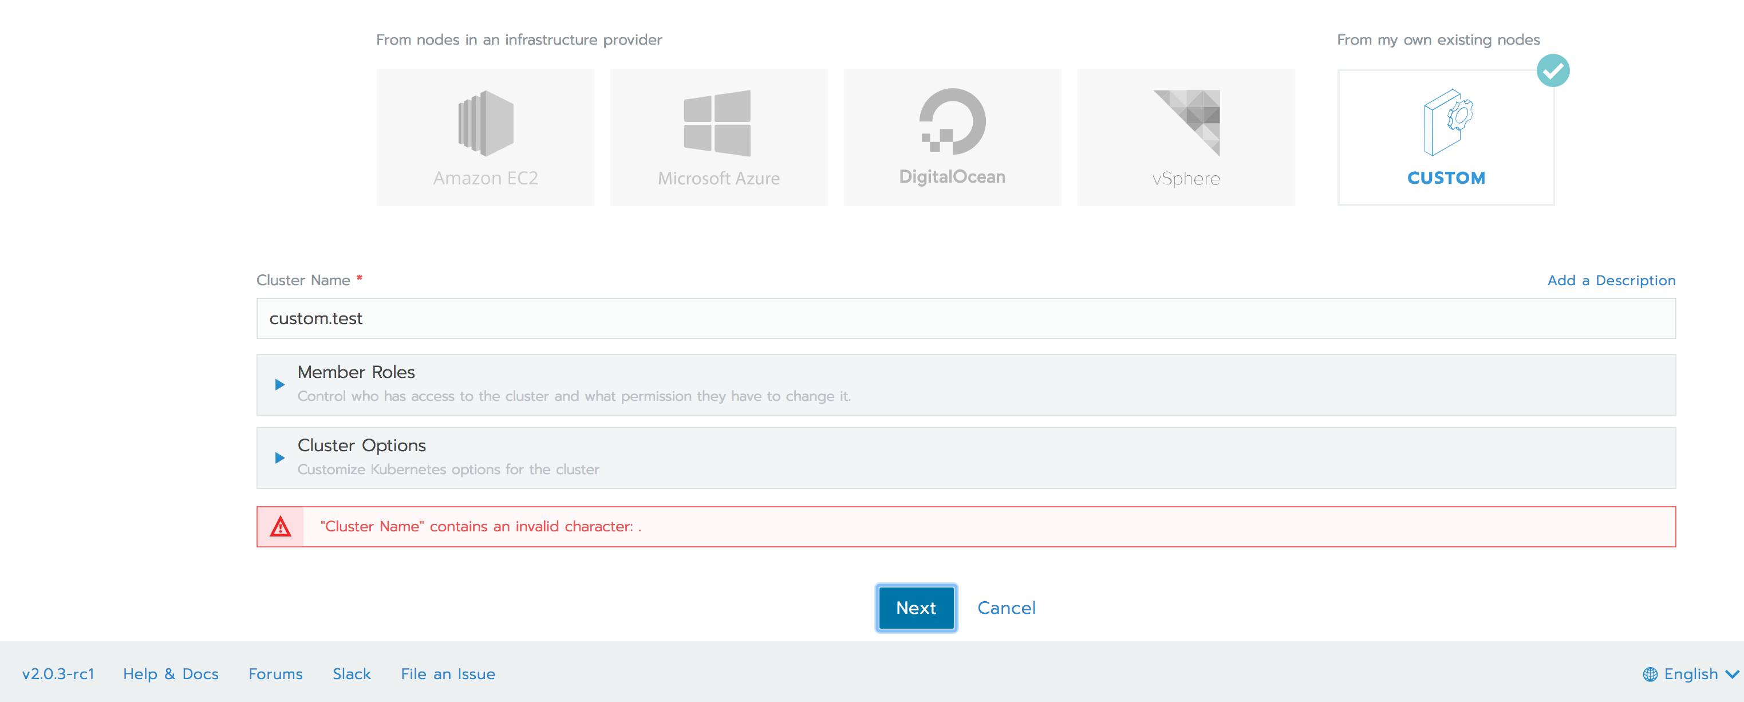Click the Cluster Name input field
The width and height of the screenshot is (1744, 702).
coord(966,318)
